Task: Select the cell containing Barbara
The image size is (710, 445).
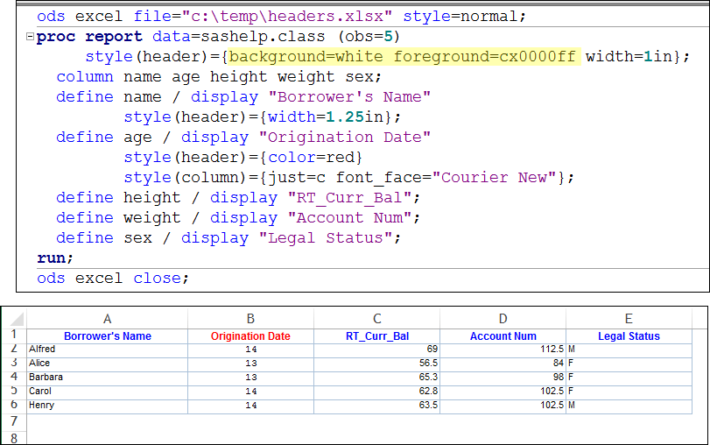Action: click(x=107, y=377)
